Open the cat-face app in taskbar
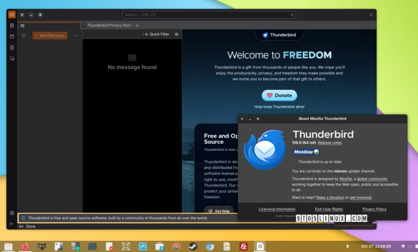The height and width of the screenshot is (252, 418). 42,247
